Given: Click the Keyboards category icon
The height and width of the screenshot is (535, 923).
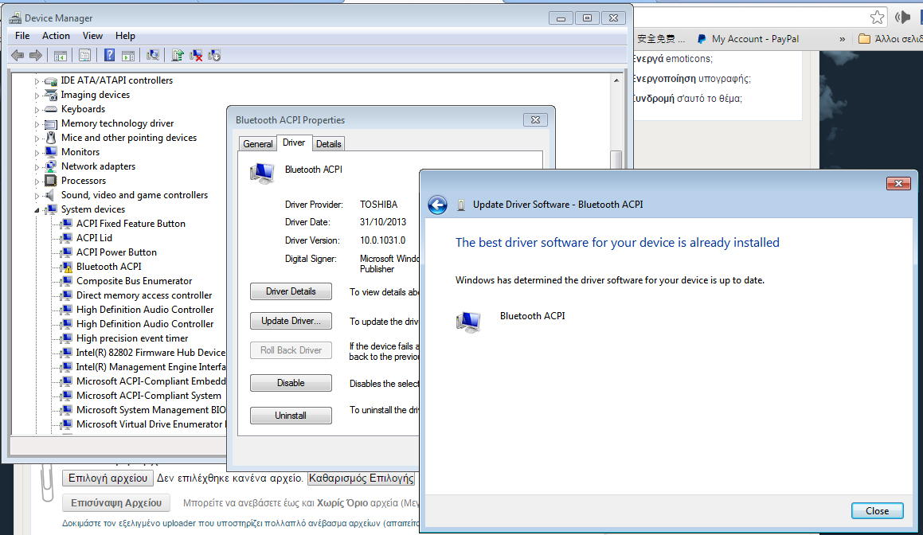Looking at the screenshot, I should 51,109.
